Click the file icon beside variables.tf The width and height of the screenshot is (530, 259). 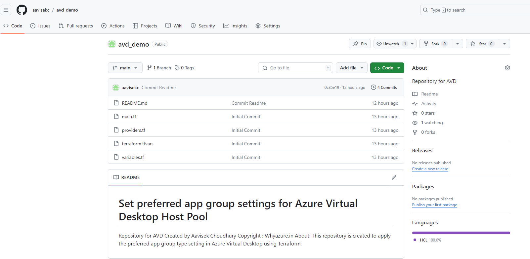coord(116,157)
